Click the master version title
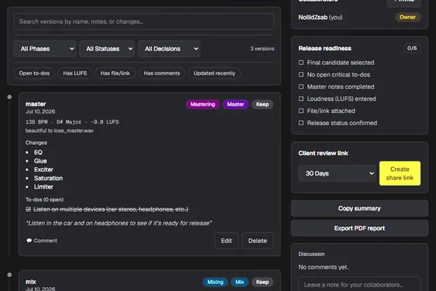This screenshot has height=291, width=436. click(x=36, y=104)
